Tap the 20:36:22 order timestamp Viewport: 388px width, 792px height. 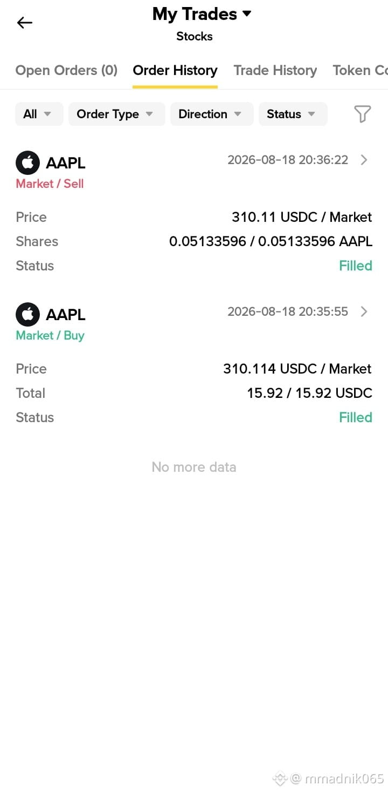(x=288, y=160)
